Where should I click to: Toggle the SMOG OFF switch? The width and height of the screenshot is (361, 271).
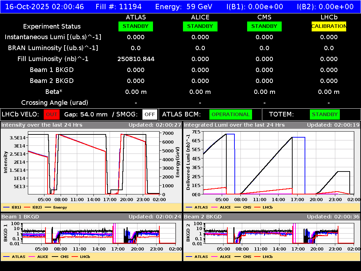[x=150, y=114]
